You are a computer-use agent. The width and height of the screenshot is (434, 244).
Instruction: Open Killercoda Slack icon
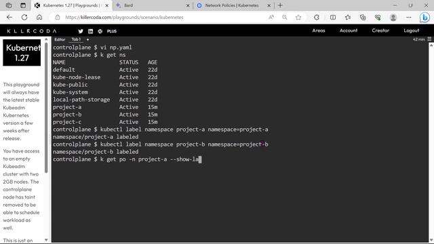coord(100,31)
